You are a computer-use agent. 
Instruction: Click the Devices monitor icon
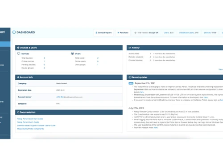pyautogui.click(x=19, y=53)
